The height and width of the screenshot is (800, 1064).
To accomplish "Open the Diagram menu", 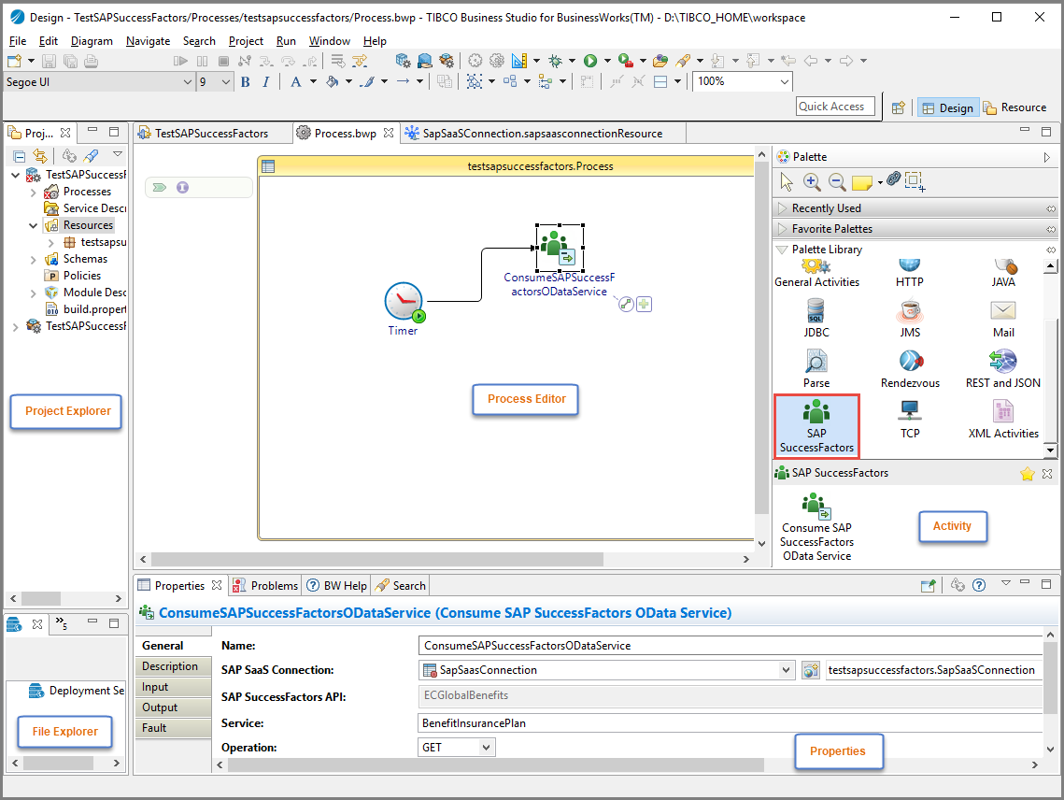I will click(92, 41).
